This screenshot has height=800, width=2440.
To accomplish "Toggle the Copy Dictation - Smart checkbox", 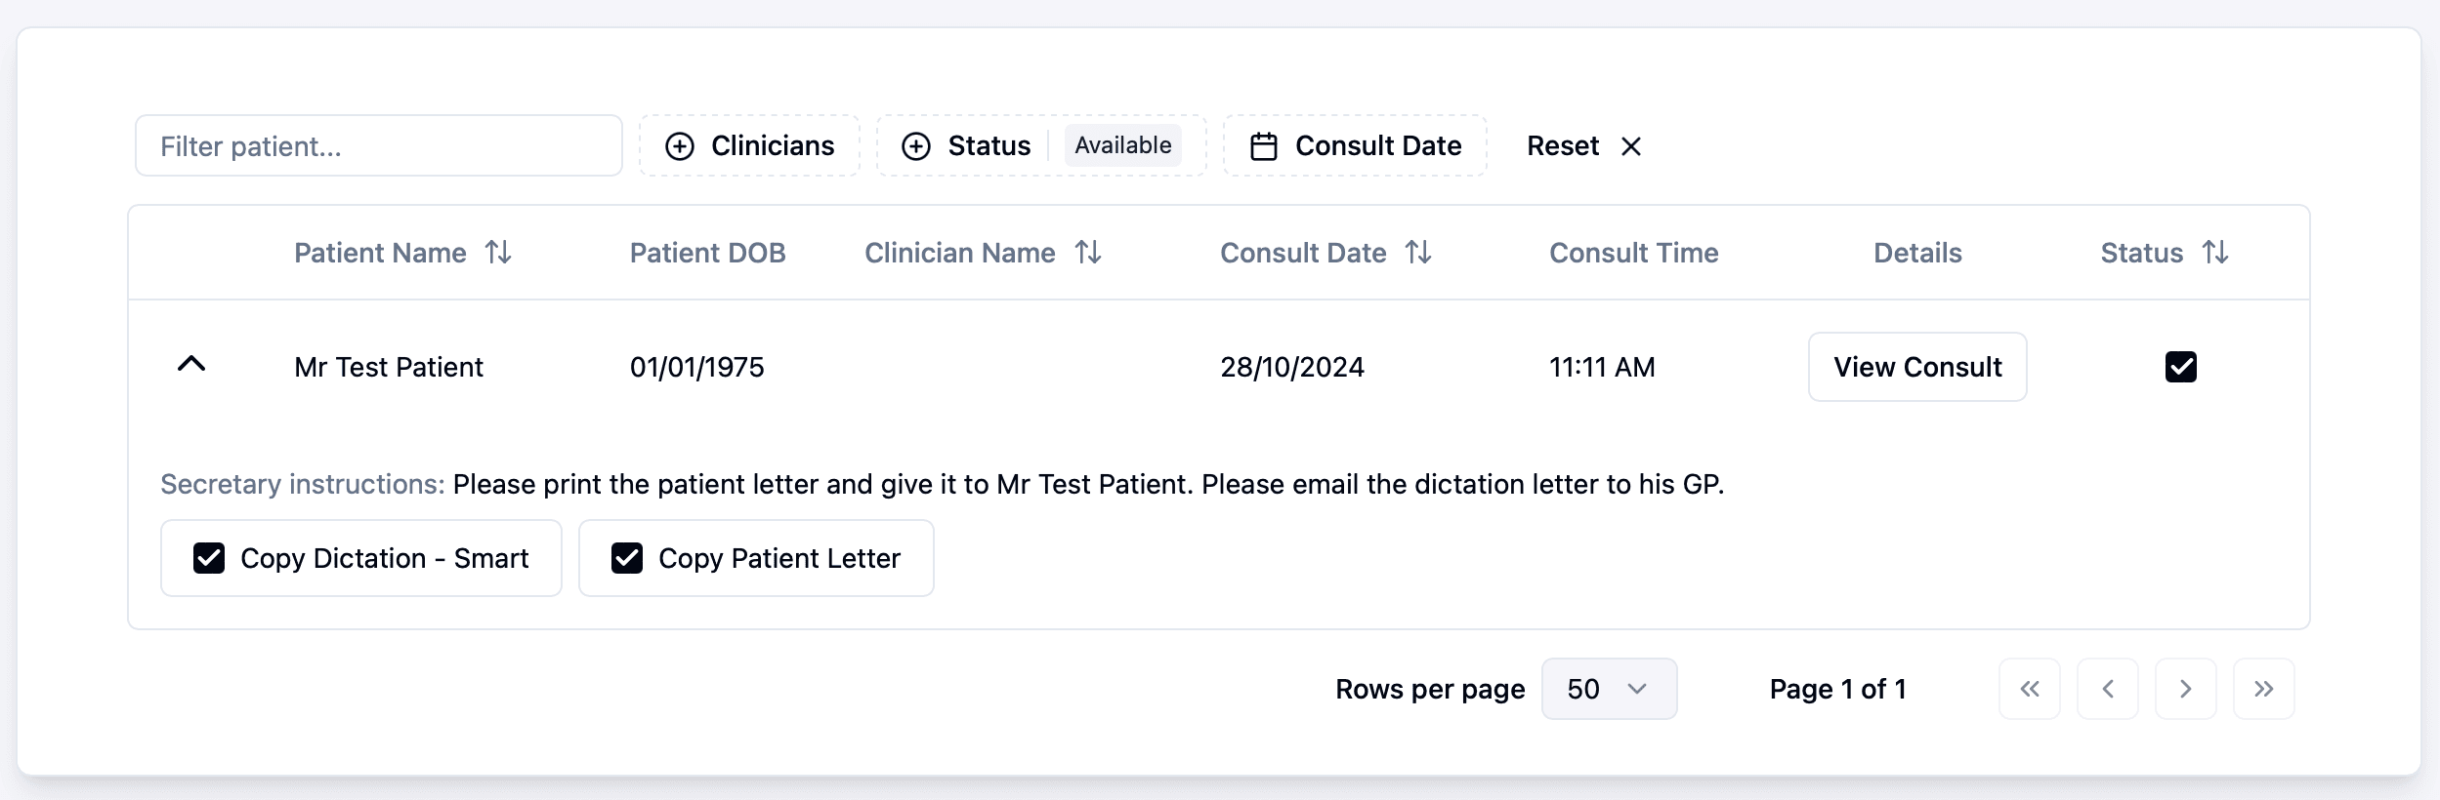I will 209,558.
